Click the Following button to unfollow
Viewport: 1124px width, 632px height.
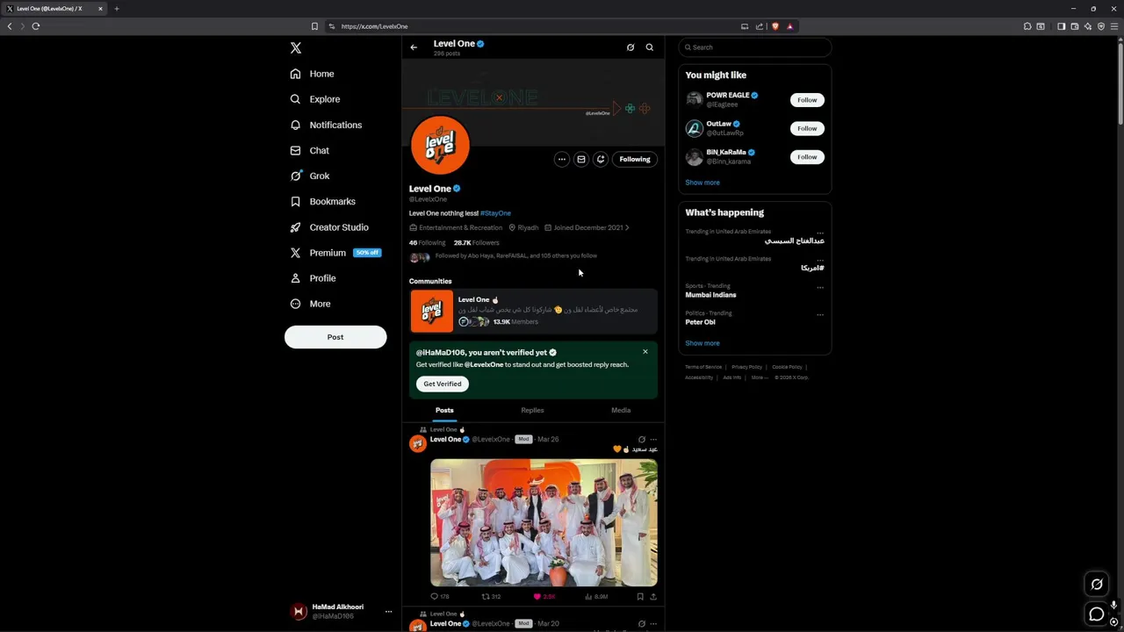point(635,159)
